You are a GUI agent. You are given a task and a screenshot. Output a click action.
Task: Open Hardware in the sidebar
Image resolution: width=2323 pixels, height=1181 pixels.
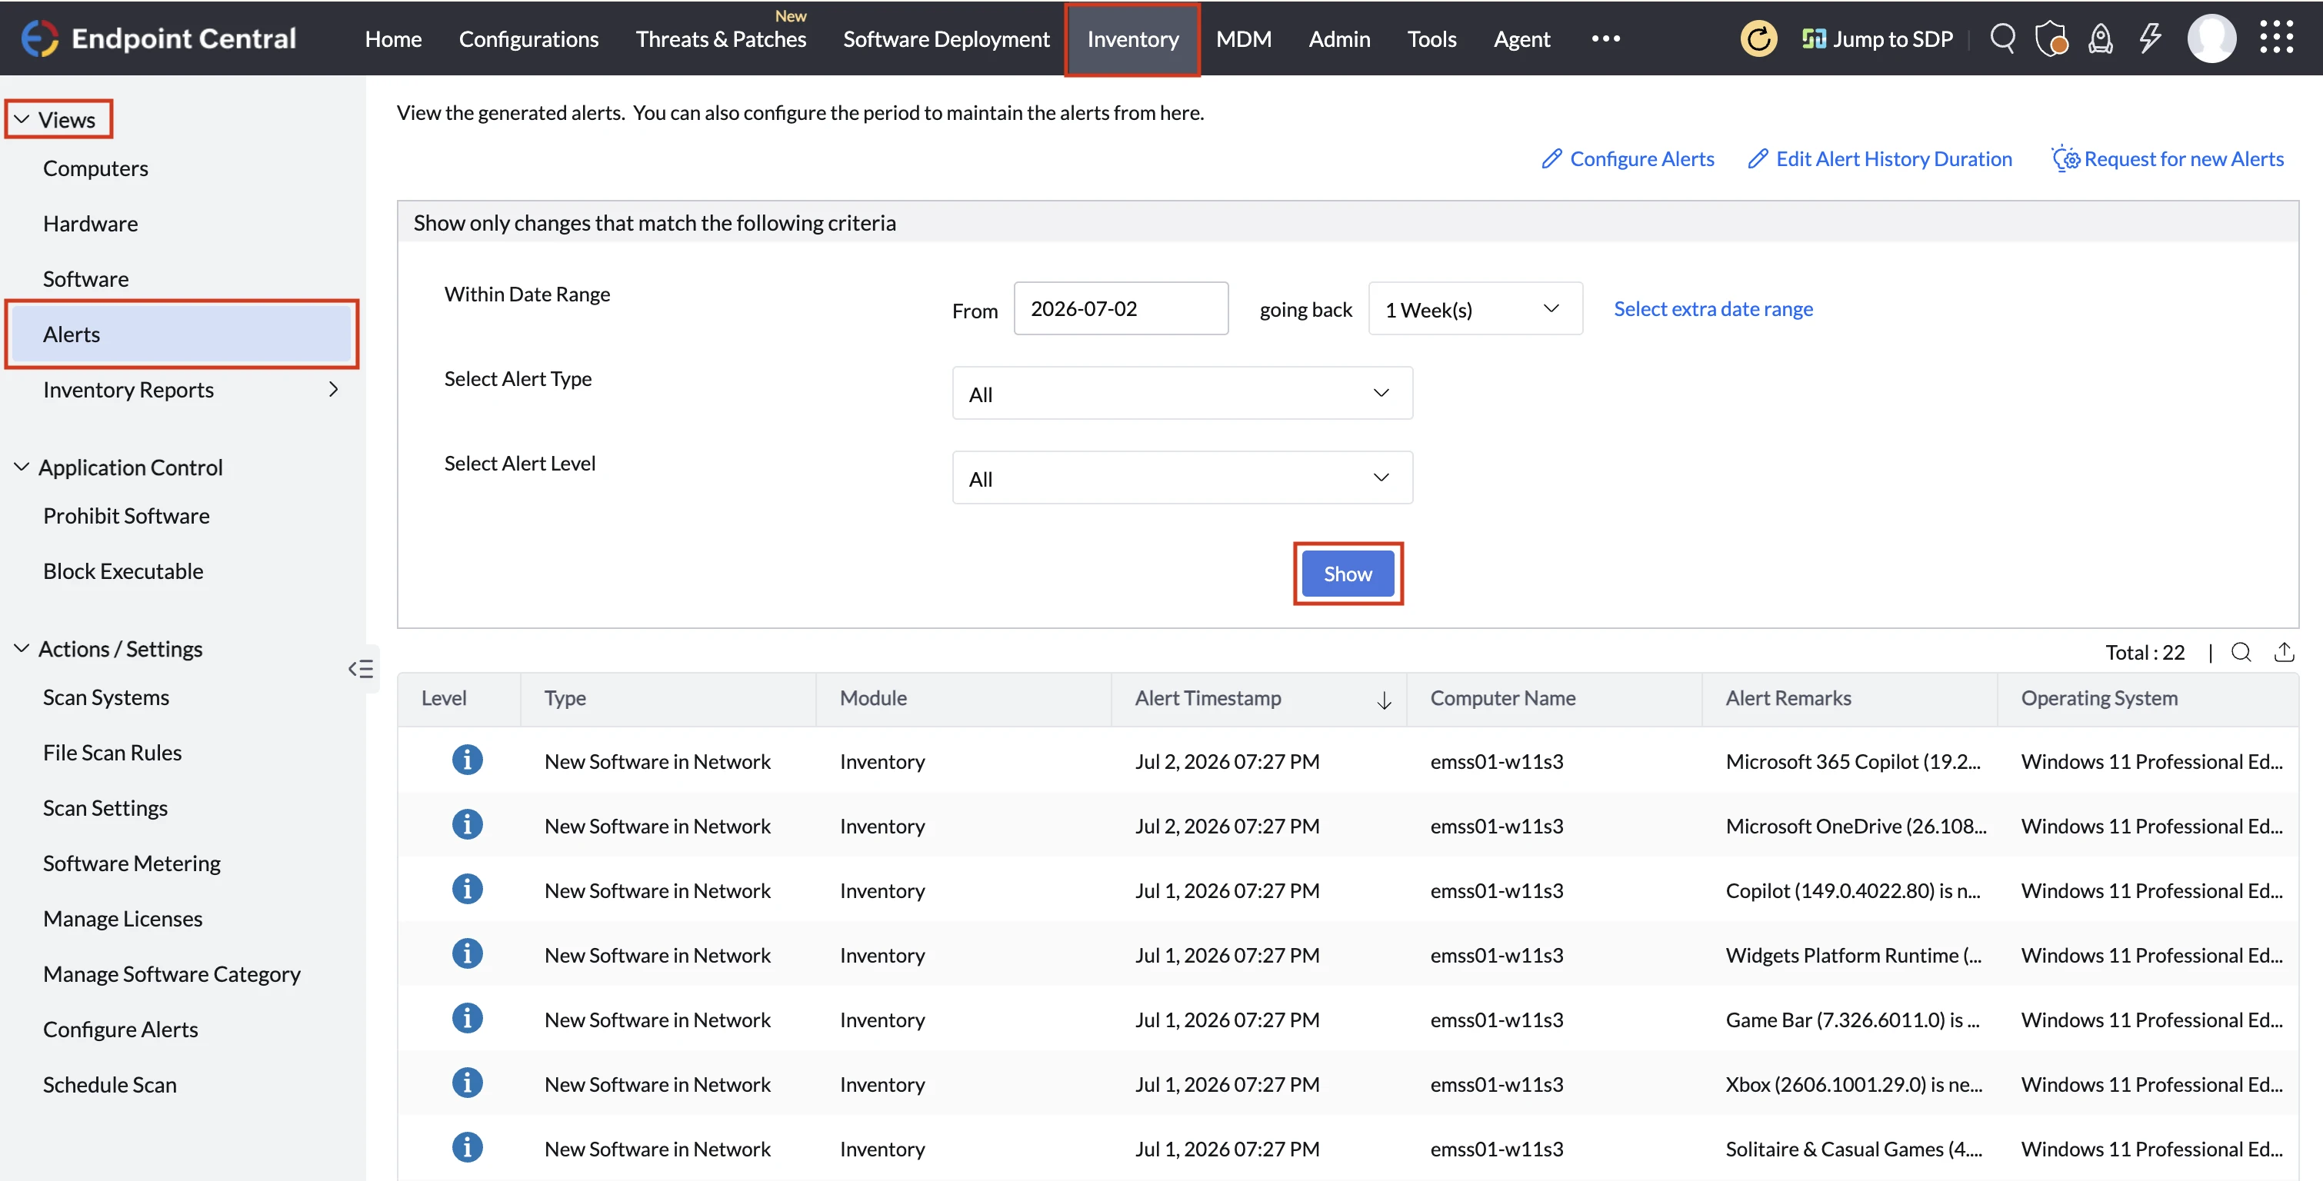click(x=90, y=224)
